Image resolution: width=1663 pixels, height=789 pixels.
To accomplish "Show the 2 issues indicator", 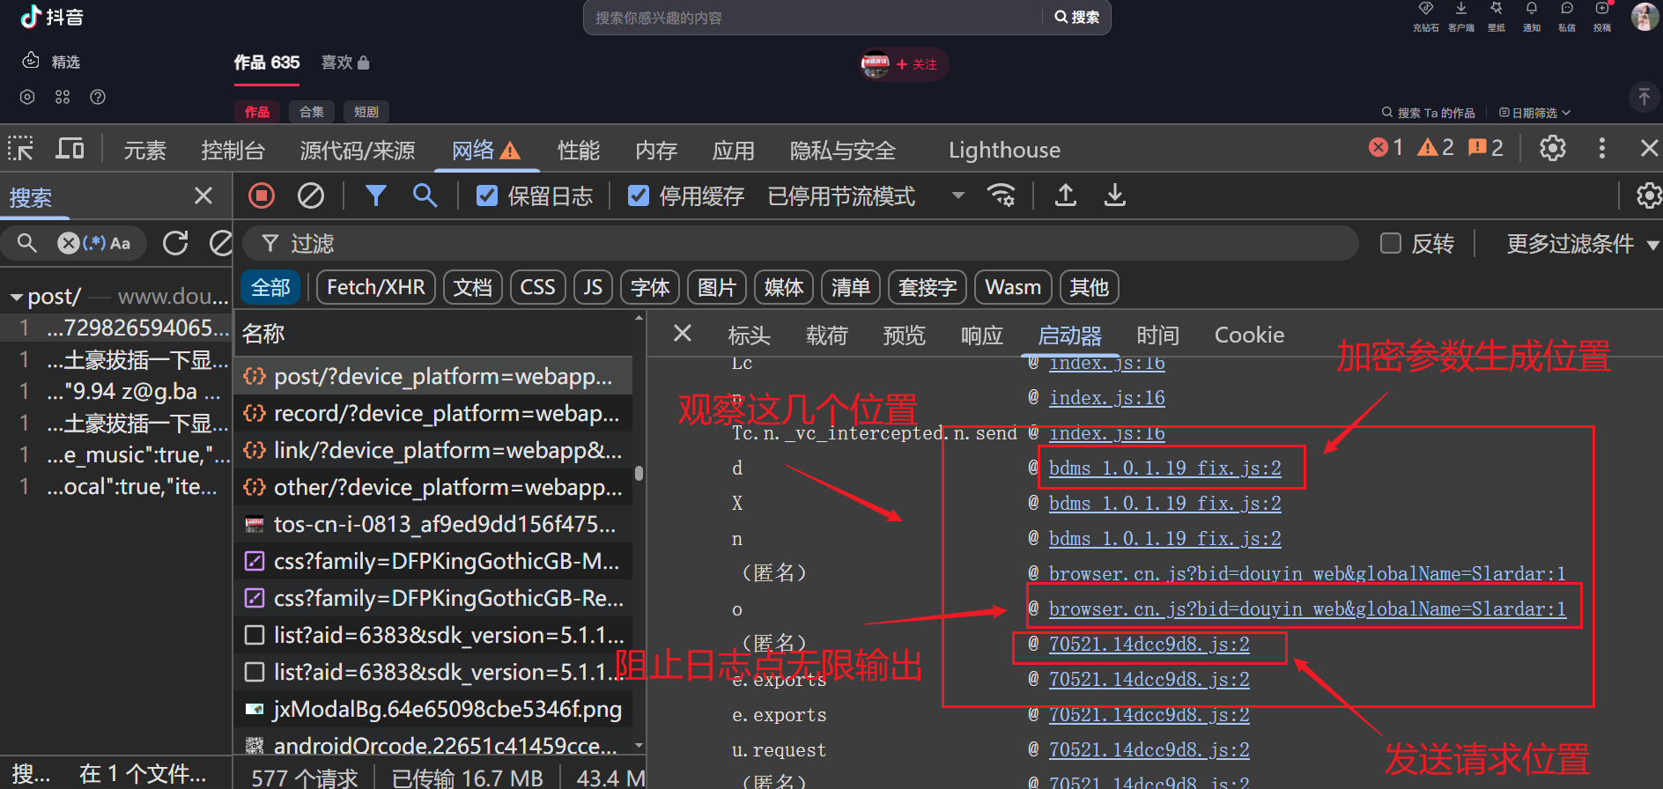I will click(x=1486, y=148).
